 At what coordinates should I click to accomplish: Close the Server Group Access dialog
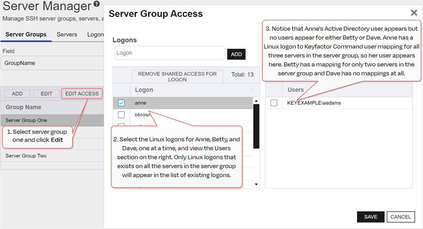414,13
